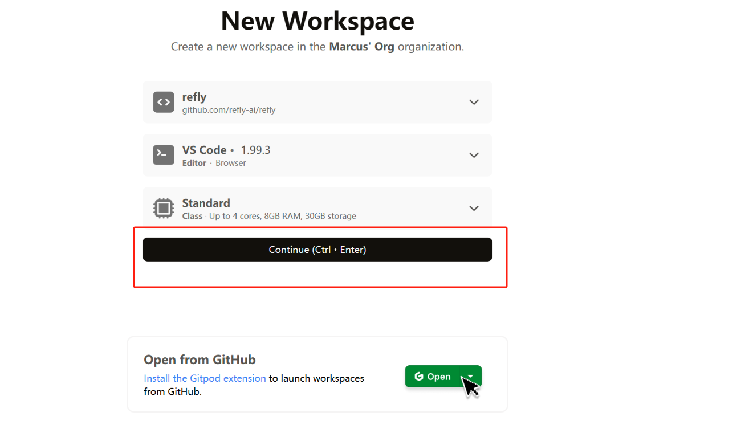
Task: Follow the Install the Gitpod extension link
Action: coord(205,378)
